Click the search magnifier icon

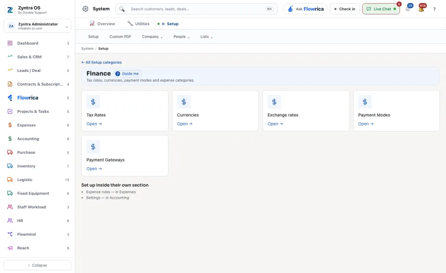tap(122, 9)
